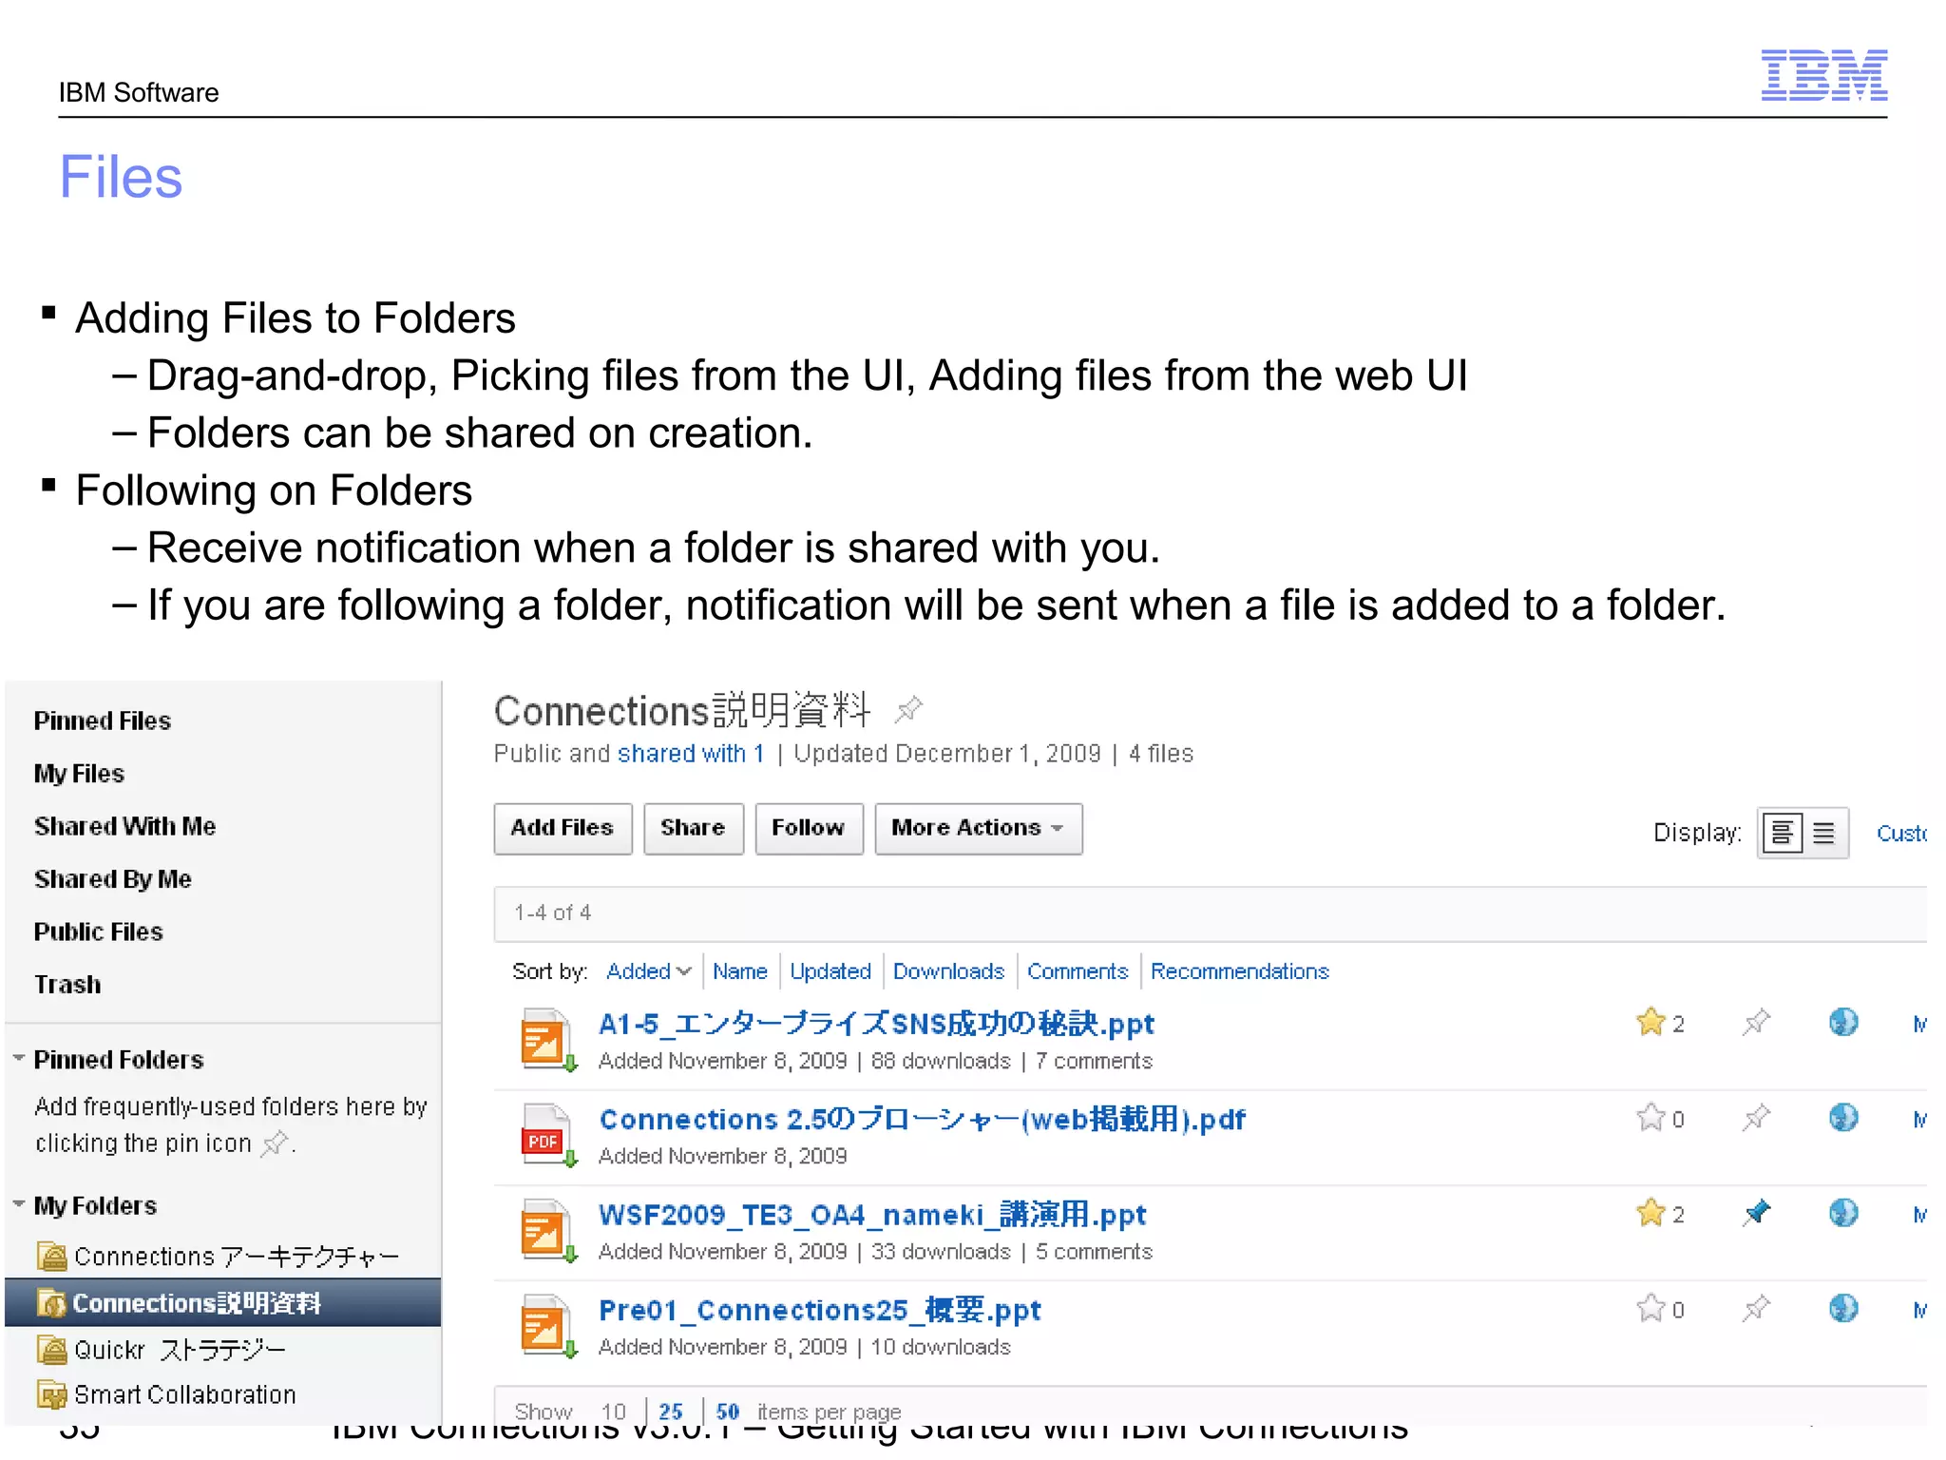Image resolution: width=1946 pixels, height=1460 pixels.
Task: Pin the Connections 2.5 pdf file
Action: click(x=1756, y=1117)
